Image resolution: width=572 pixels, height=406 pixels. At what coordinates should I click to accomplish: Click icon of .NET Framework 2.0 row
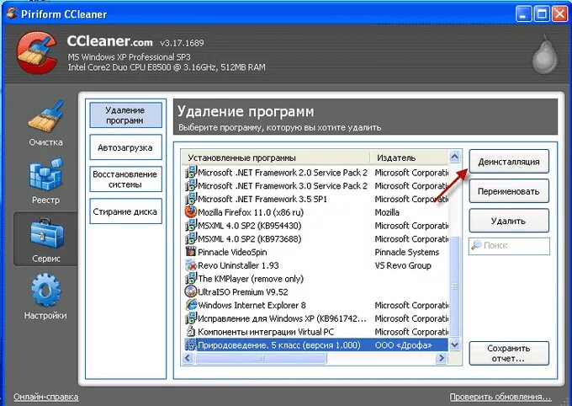click(x=190, y=172)
